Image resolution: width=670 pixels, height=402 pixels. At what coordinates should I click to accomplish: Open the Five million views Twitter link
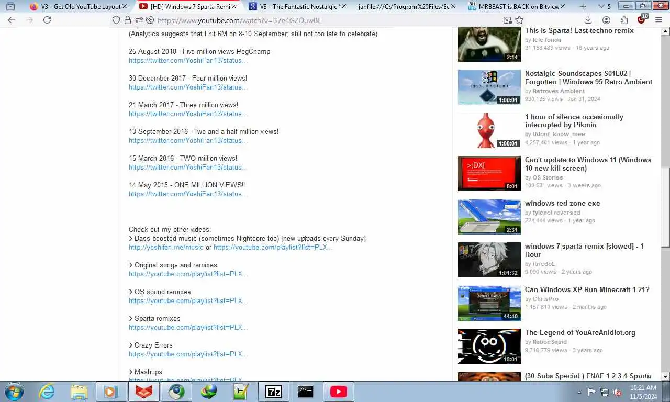pos(188,60)
